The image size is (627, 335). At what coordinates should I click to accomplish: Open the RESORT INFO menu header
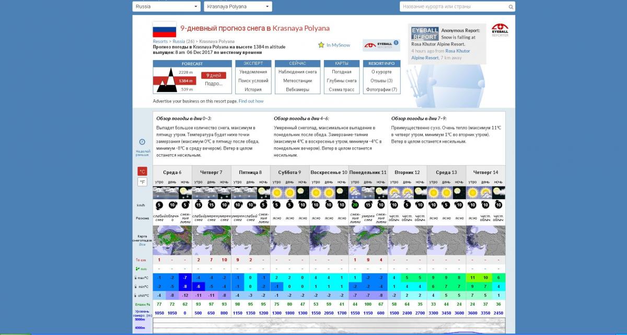(x=381, y=64)
